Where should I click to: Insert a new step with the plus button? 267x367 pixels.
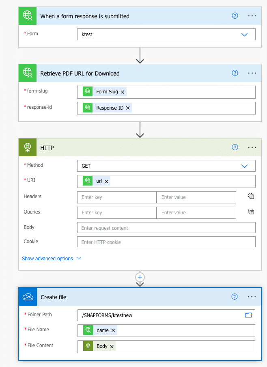point(140,277)
